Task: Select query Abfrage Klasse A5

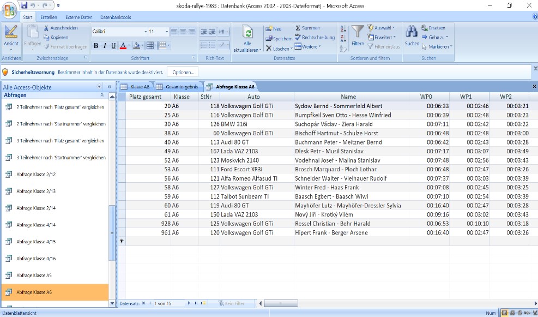Action: (55, 276)
